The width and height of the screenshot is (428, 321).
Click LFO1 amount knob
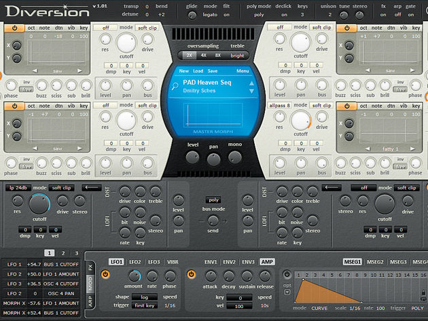[134, 276]
